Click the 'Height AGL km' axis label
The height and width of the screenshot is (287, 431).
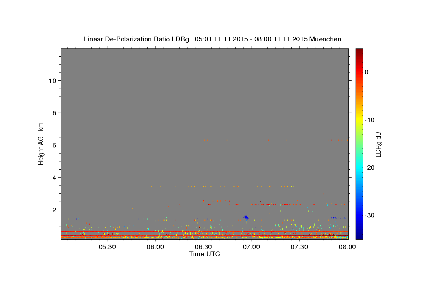(x=41, y=143)
